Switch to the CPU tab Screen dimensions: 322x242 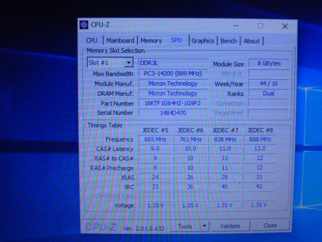92,40
